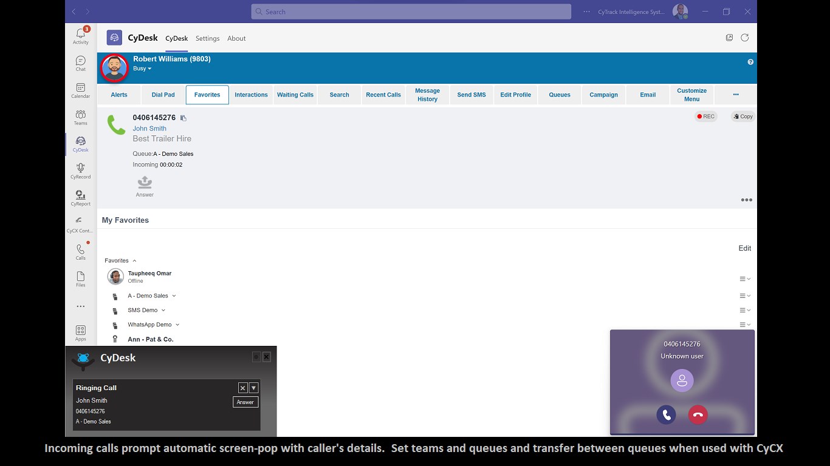Open the Campaign tab
Viewport: 830px width, 466px height.
(603, 95)
